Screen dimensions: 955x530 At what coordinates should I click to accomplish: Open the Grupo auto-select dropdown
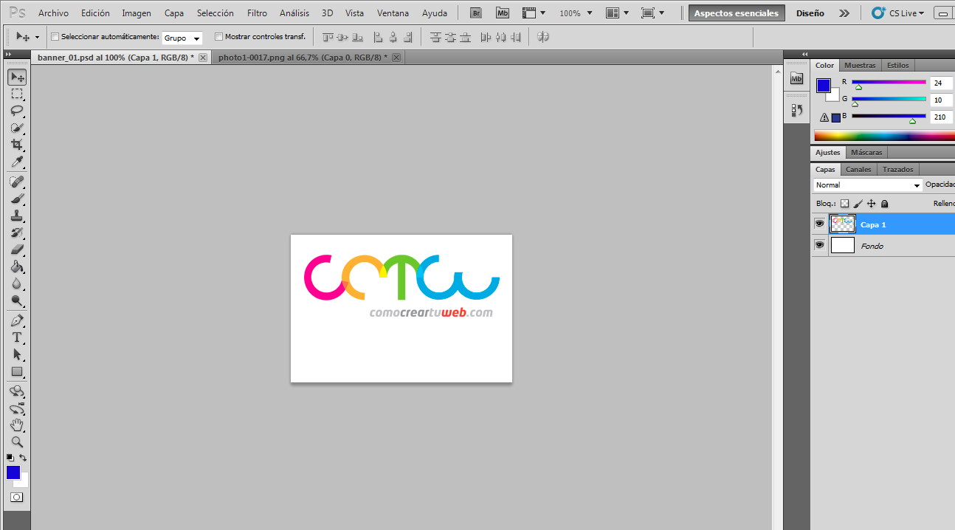182,38
